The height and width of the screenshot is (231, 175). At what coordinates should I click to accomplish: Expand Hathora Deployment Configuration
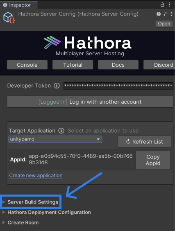click(47, 212)
